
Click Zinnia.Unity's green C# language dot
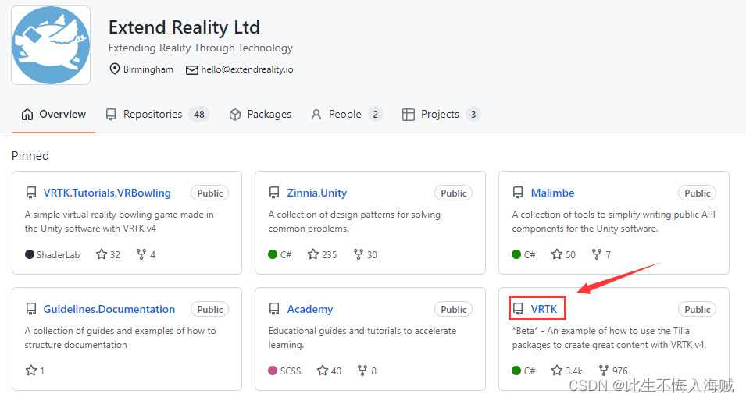point(273,254)
